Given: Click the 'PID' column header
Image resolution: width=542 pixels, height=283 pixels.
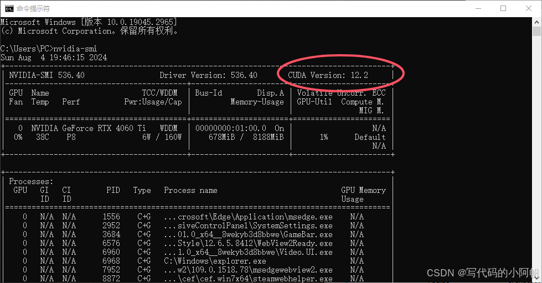Looking at the screenshot, I should click(x=113, y=191).
